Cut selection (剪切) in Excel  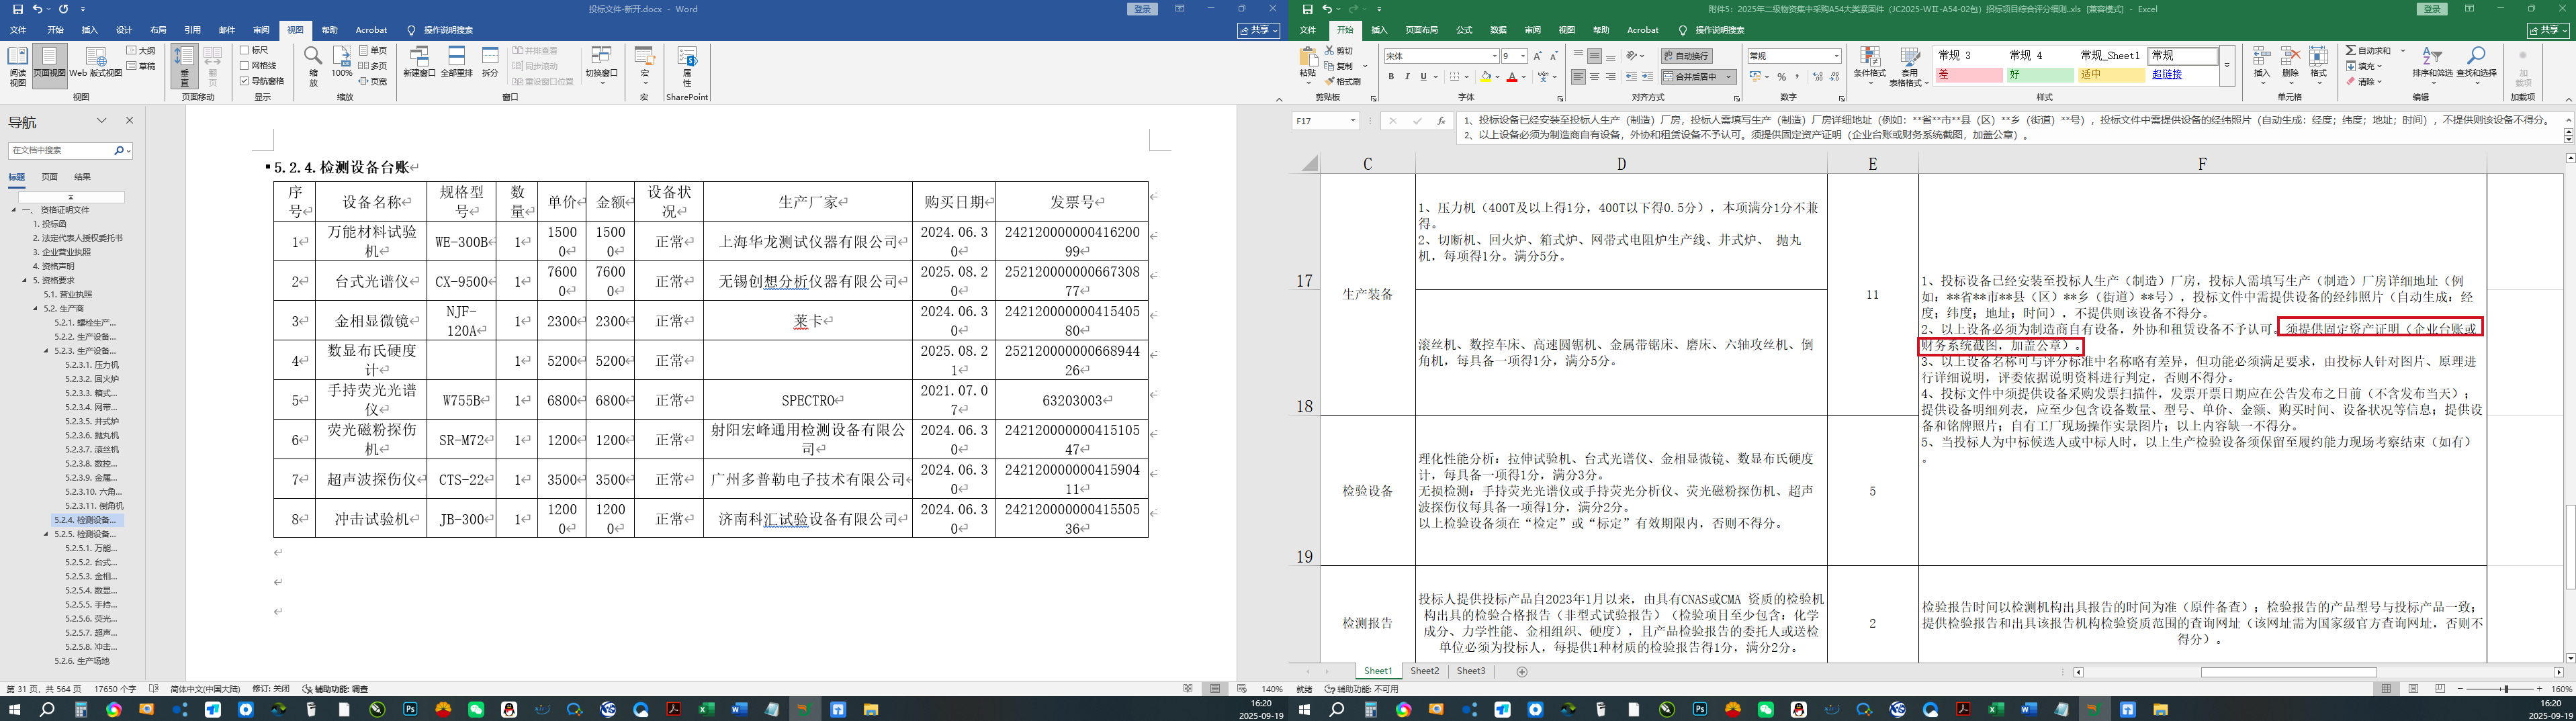click(1338, 50)
